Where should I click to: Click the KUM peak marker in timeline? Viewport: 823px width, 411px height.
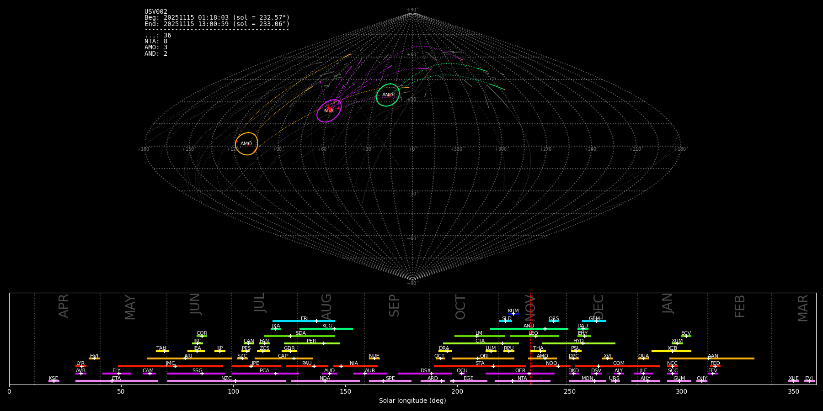(x=513, y=314)
